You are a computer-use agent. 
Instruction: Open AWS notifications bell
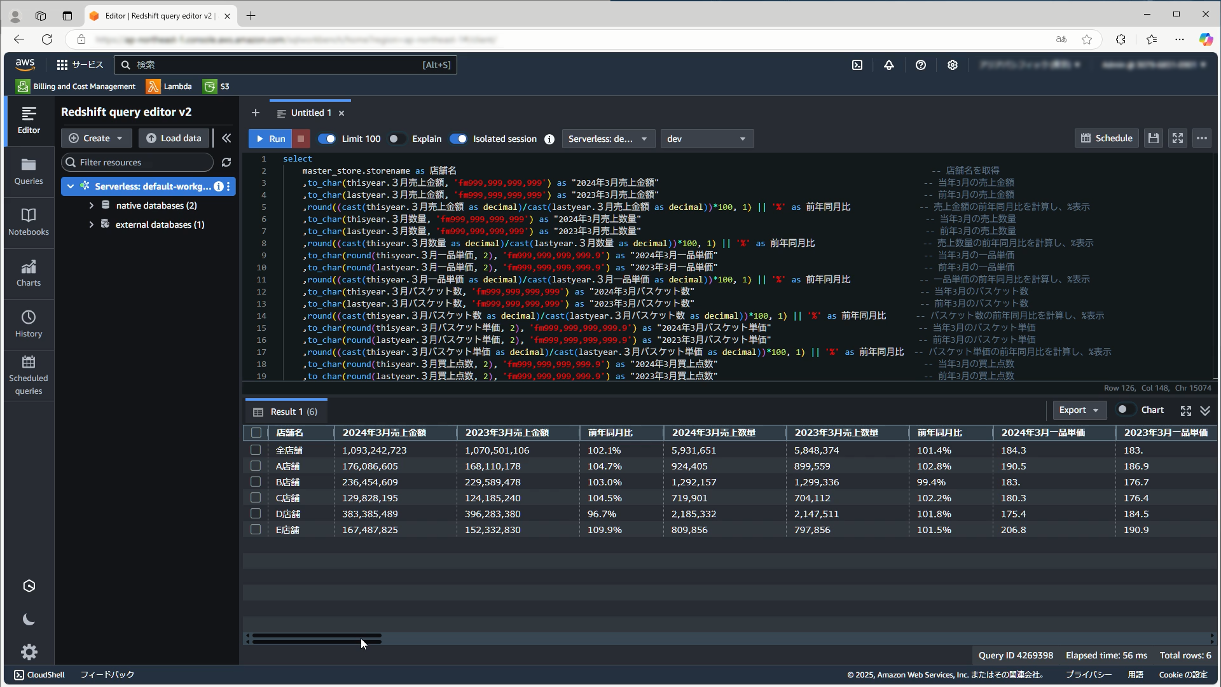pyautogui.click(x=889, y=65)
